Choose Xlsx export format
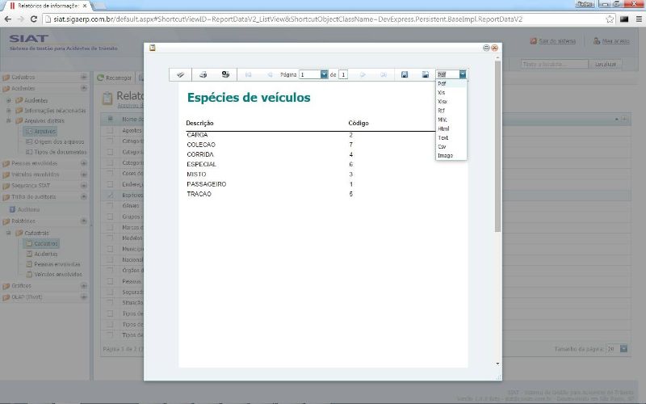The height and width of the screenshot is (404, 646). pos(451,102)
